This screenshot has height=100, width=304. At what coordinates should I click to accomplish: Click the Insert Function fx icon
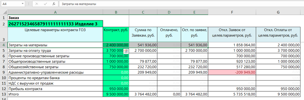click(x=54, y=4)
